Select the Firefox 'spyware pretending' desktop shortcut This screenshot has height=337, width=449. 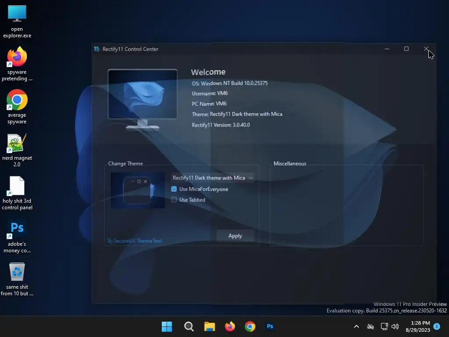pos(17,64)
